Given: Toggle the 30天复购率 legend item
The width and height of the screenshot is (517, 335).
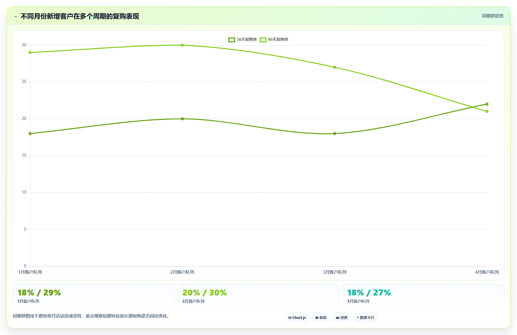Looking at the screenshot, I should click(x=243, y=40).
